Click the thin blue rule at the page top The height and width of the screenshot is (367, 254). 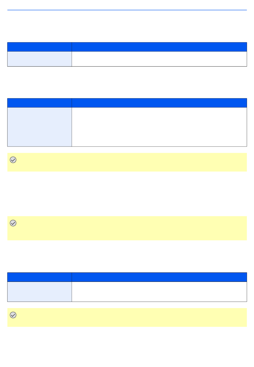[x=127, y=10]
